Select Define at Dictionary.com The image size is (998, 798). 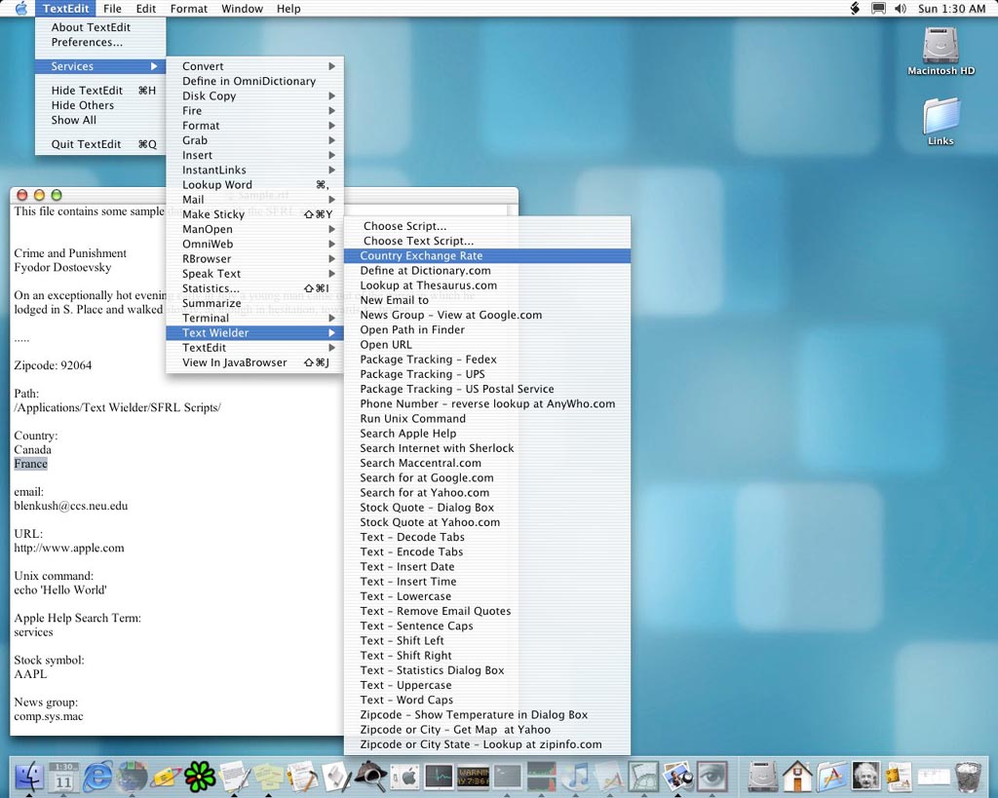click(487, 271)
